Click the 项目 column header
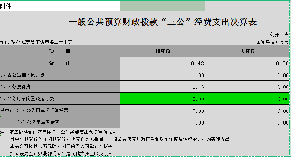The width and height of the screenshot is (291, 157). pyautogui.click(x=60, y=51)
